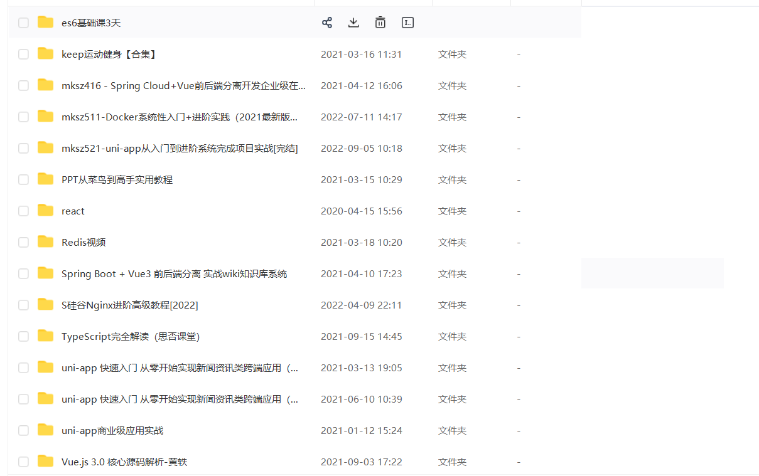Click the folder icon of es6基础课3天

[45, 23]
